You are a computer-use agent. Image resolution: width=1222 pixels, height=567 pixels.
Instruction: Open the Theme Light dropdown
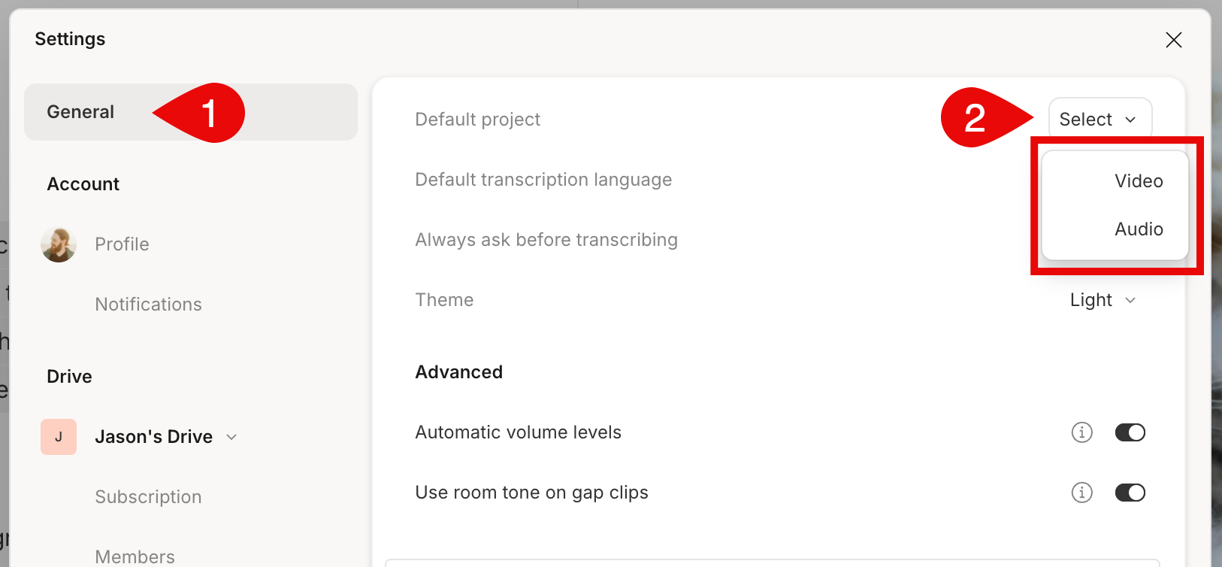[x=1103, y=300]
